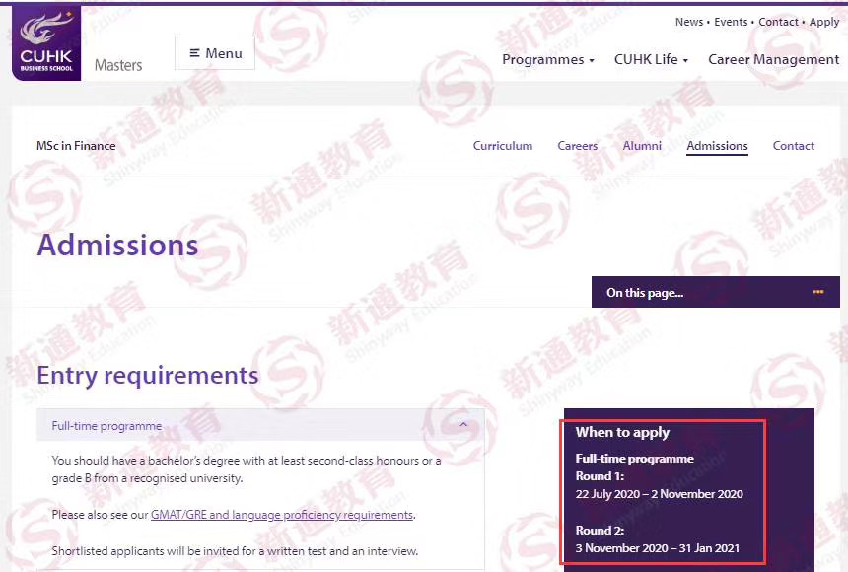Follow the Masters link beside the logo
Viewport: 848px width, 572px height.
118,65
